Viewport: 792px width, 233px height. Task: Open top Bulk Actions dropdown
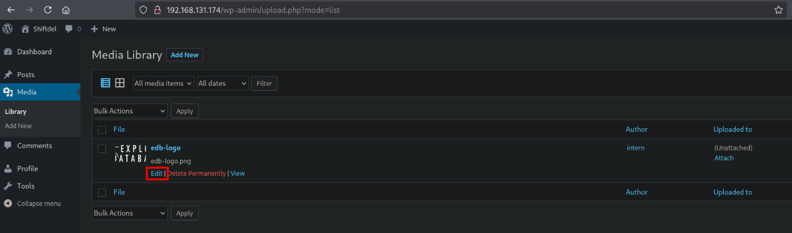130,111
